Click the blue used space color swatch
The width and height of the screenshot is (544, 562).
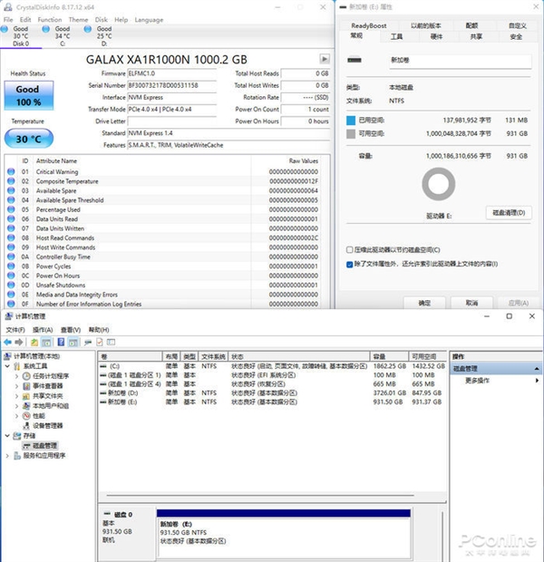tap(351, 121)
